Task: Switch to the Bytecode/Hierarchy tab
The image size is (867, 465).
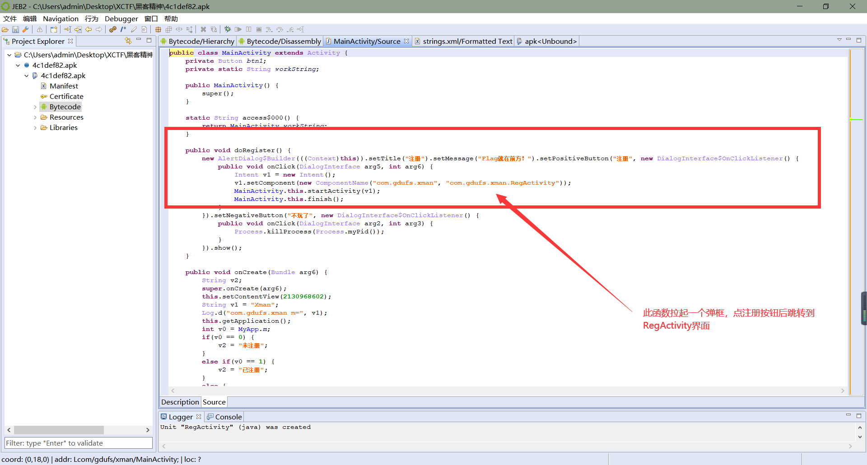Action: pyautogui.click(x=197, y=41)
